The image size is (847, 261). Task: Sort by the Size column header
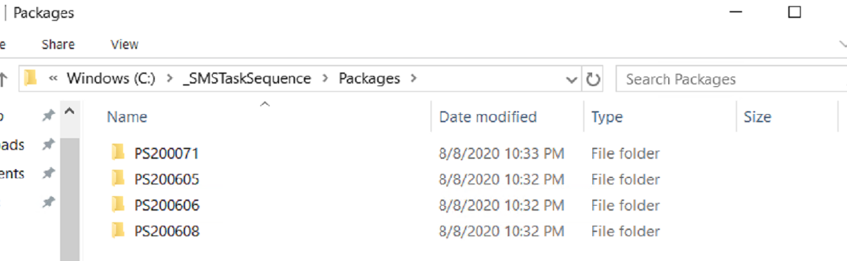757,117
